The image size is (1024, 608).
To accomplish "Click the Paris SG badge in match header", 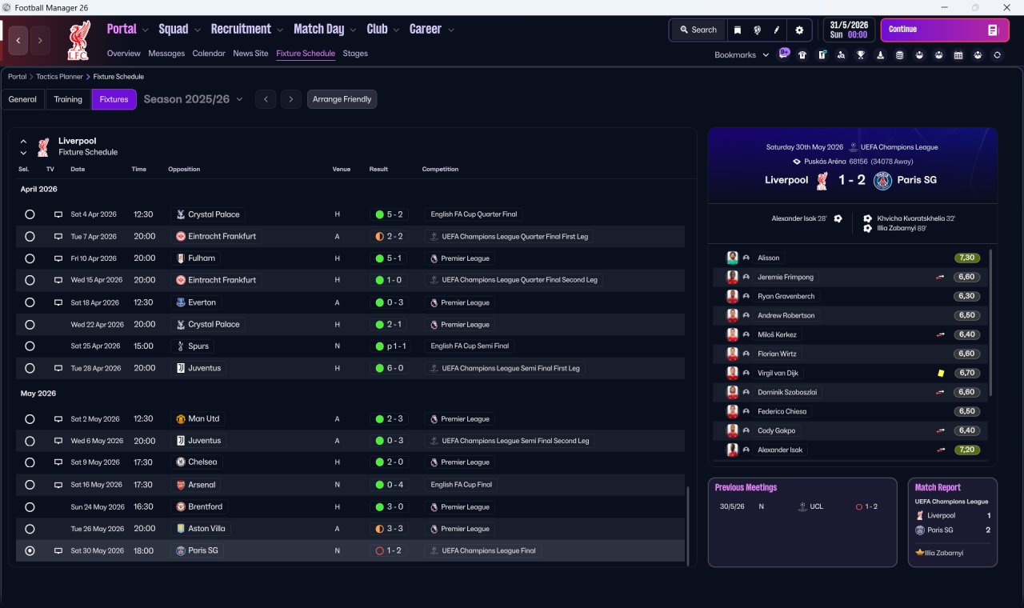I will 882,180.
